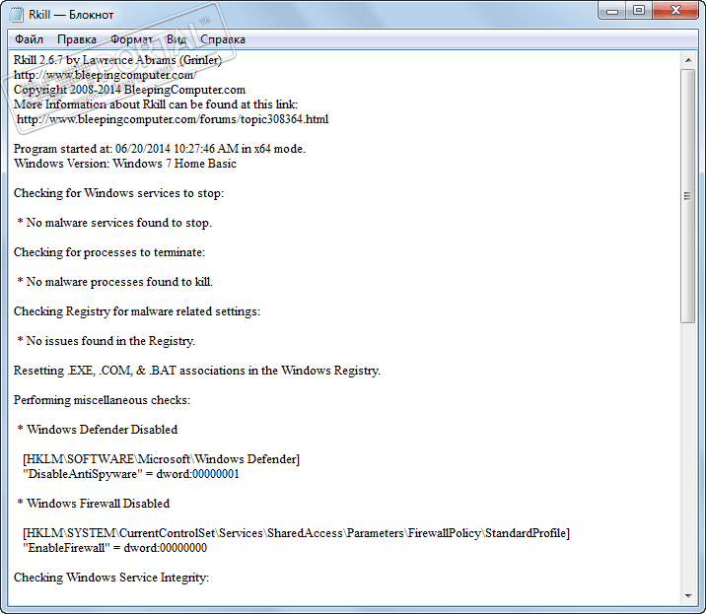Click '[HKLM\SOFTWARE\Microsoft\Windows Defender]' line
Image resolution: width=706 pixels, height=614 pixels.
pos(161,459)
